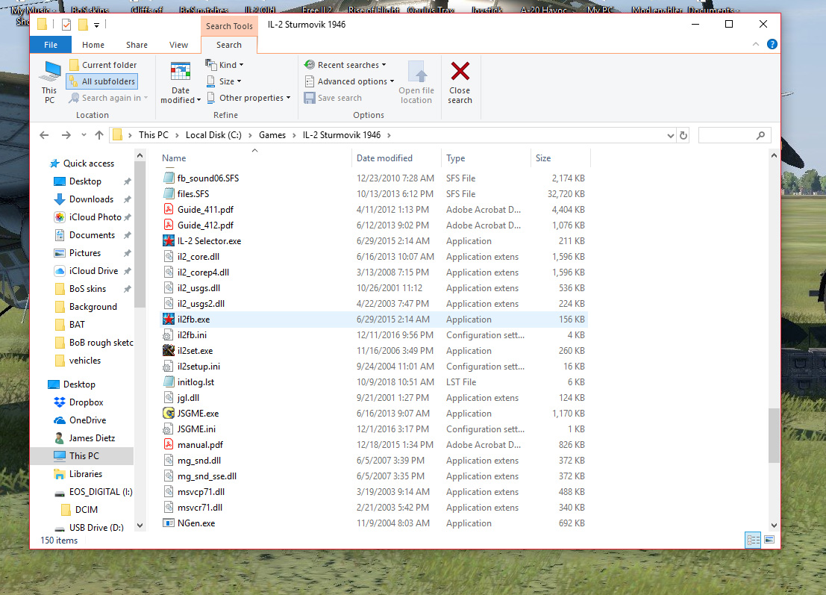
Task: Open Date modified filter dropdown
Action: pyautogui.click(x=180, y=82)
